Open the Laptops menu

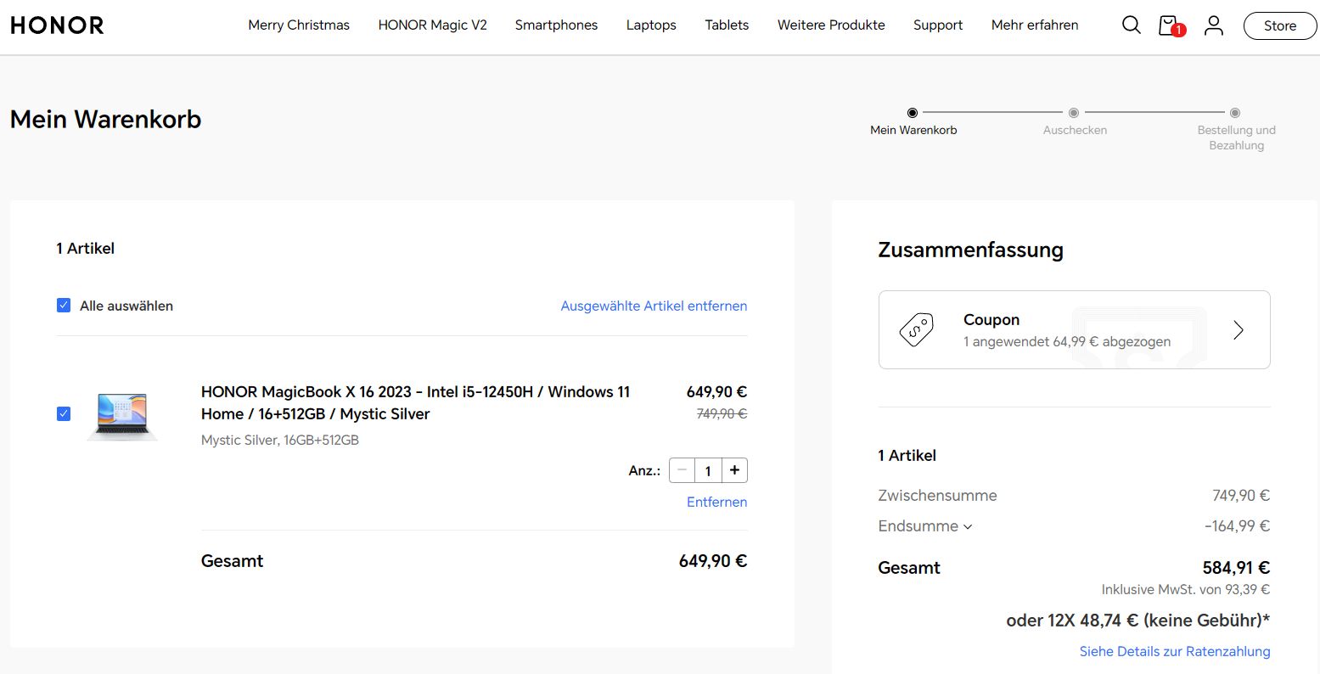(651, 25)
